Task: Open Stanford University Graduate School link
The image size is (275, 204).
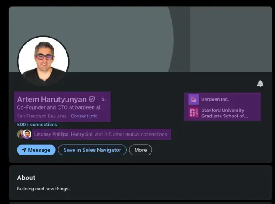Action: tap(225, 113)
